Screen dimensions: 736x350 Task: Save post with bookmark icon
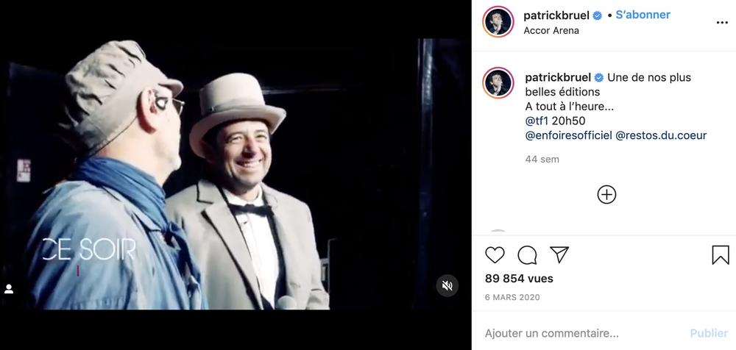click(721, 255)
